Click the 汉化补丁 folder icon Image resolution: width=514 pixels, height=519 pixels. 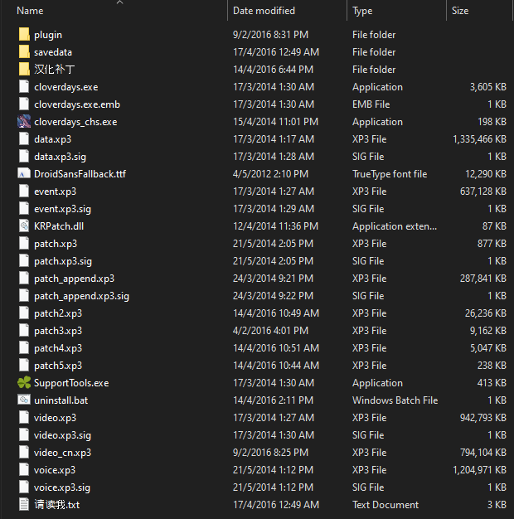[x=23, y=70]
